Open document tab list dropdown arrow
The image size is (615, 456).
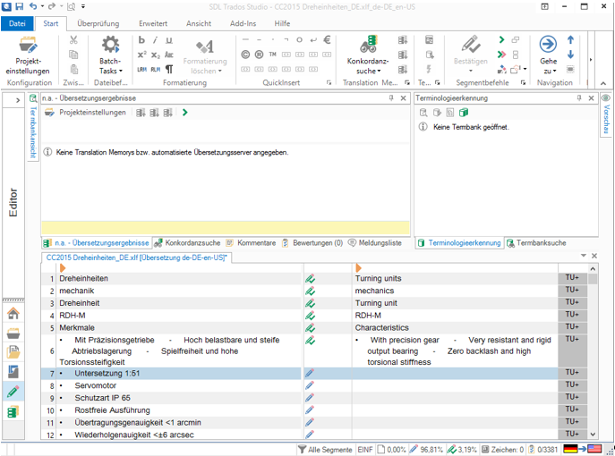tap(584, 256)
